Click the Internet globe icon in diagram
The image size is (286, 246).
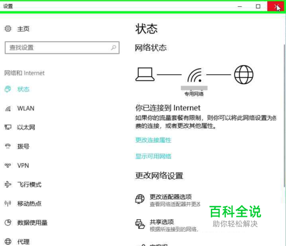click(x=244, y=75)
